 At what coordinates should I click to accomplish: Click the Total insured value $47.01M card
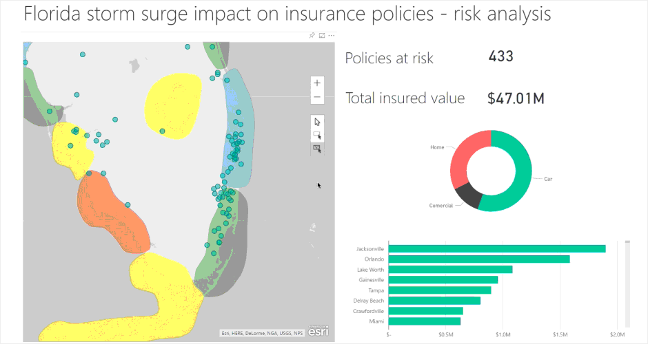pos(516,98)
